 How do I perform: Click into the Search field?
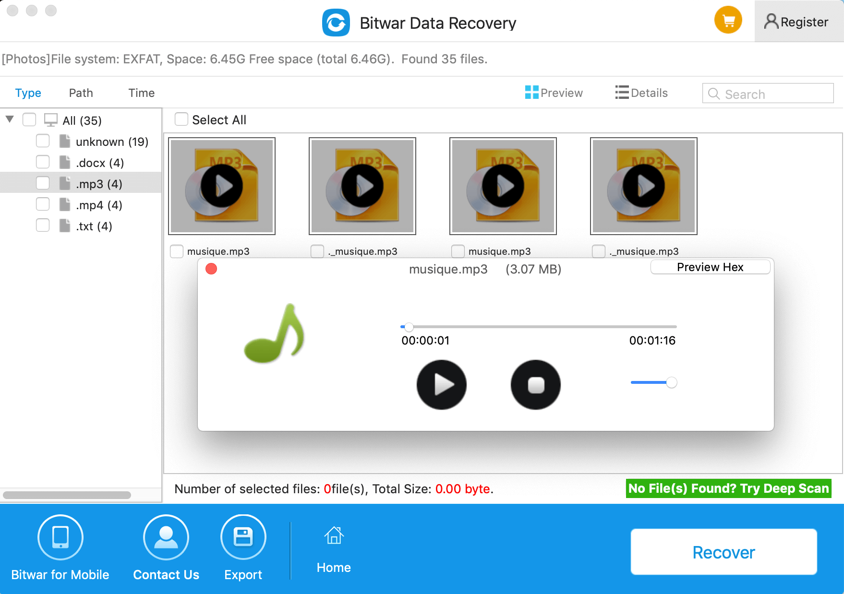click(768, 94)
